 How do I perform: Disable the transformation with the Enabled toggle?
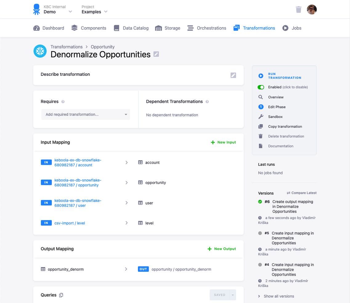click(261, 87)
